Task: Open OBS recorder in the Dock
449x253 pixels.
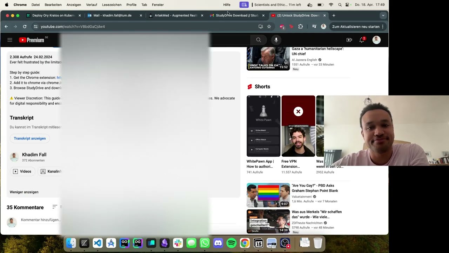Action: click(285, 243)
